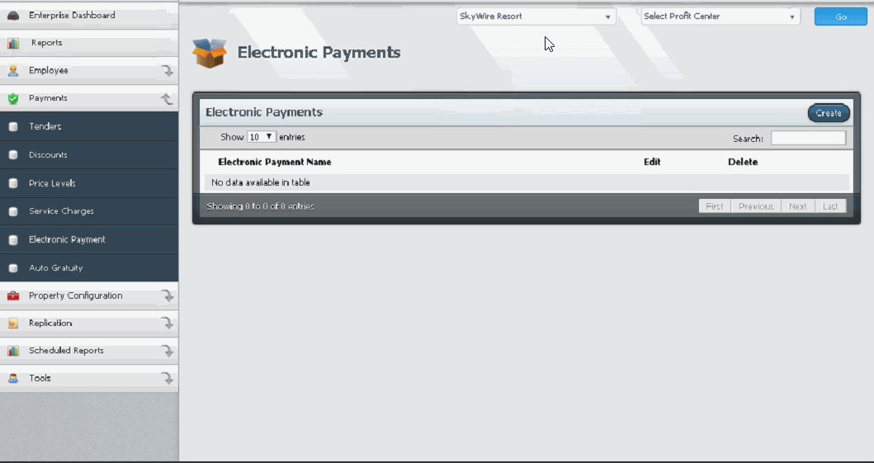Click the Electronic Payment database icon
This screenshot has height=463, width=874.
[13, 239]
